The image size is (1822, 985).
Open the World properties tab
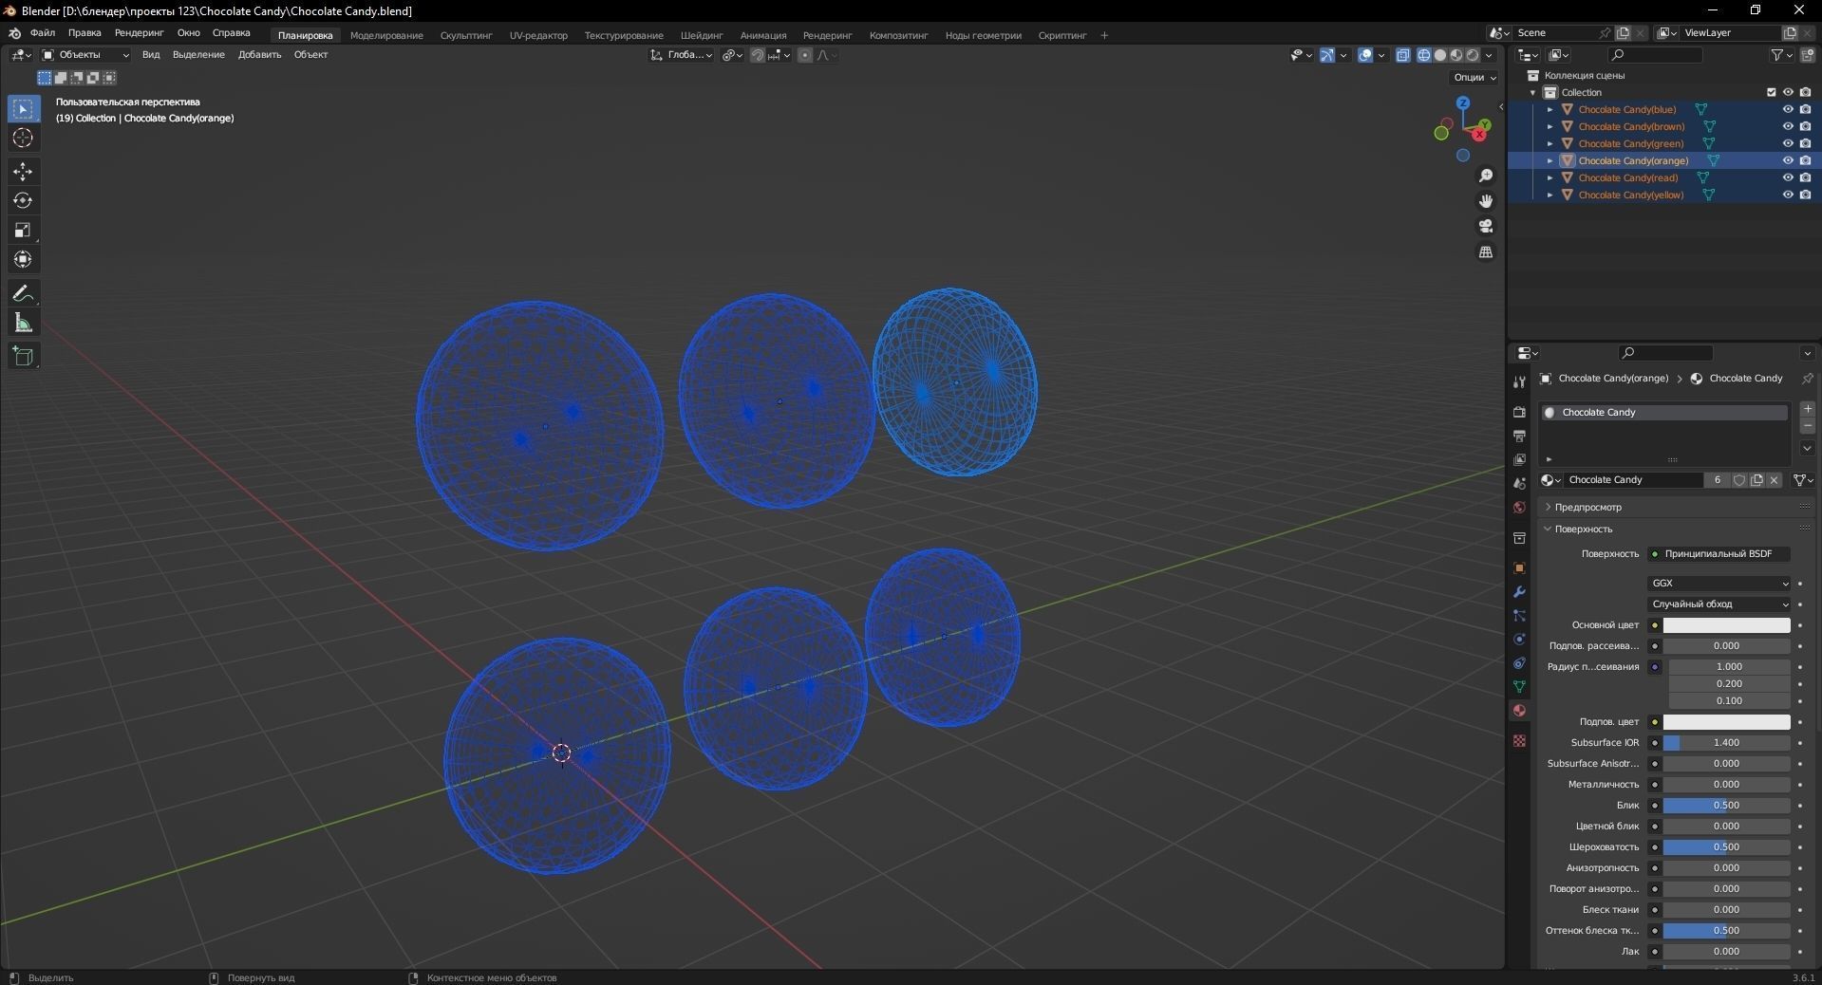[1519, 508]
